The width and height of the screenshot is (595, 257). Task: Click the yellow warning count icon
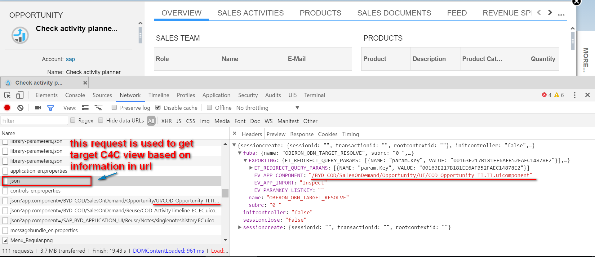coord(557,95)
